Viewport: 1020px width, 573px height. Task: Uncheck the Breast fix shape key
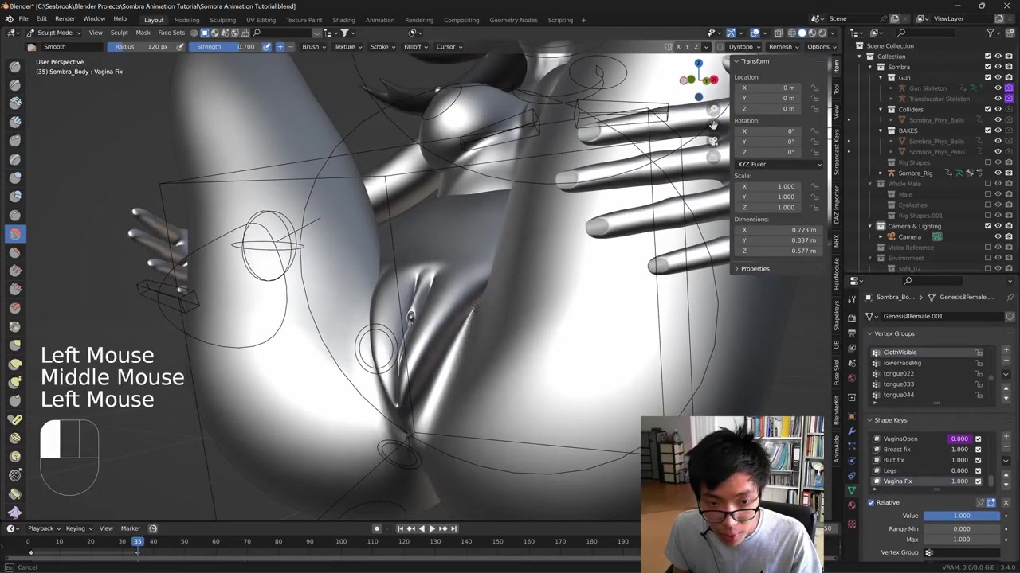coord(978,450)
